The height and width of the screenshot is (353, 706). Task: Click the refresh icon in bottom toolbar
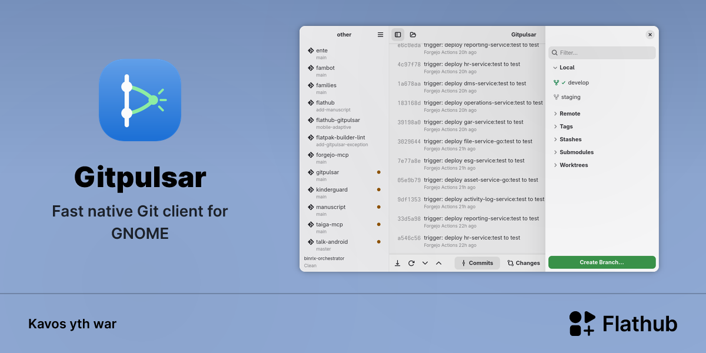411,263
